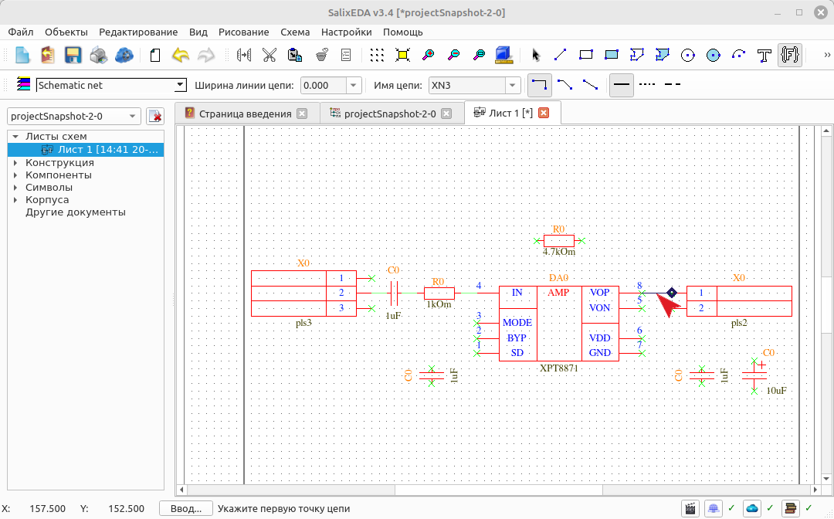Print the current sheet
The height and width of the screenshot is (519, 834).
pyautogui.click(x=98, y=55)
